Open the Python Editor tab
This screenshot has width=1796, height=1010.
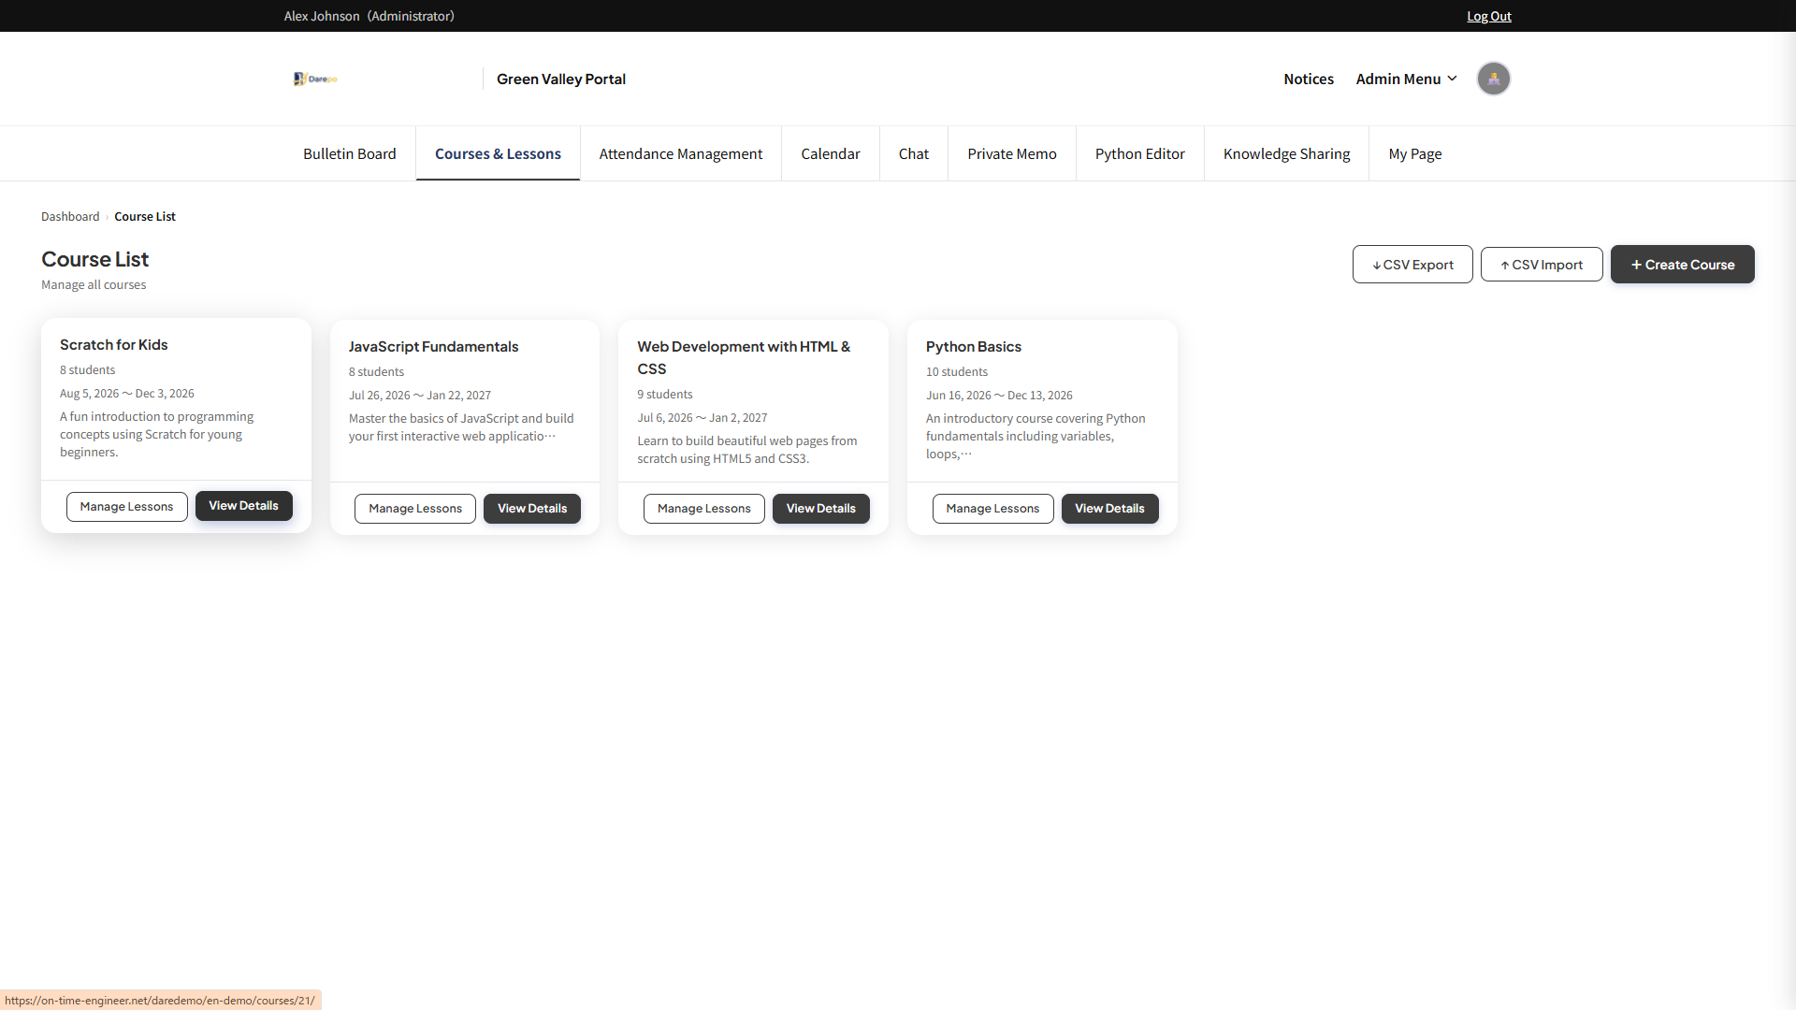click(1139, 153)
